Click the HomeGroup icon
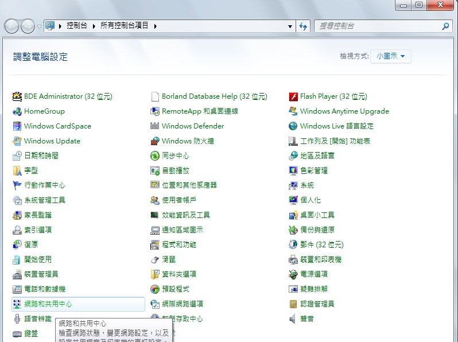Viewport: 458px width, 342px height. point(17,111)
